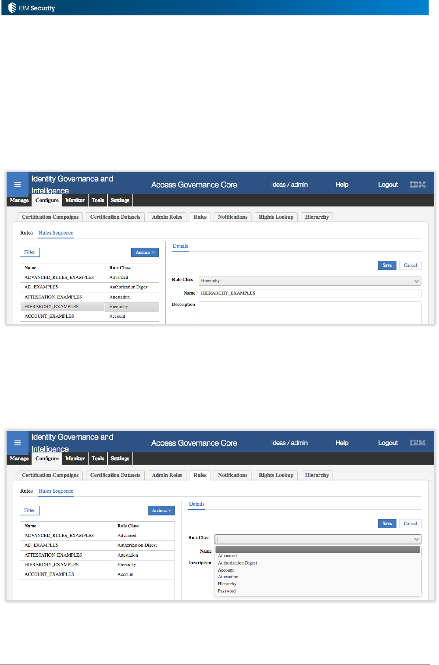The height and width of the screenshot is (665, 439).
Task: Switch to Hierarchy tab in lower screenshot
Action: point(317,475)
